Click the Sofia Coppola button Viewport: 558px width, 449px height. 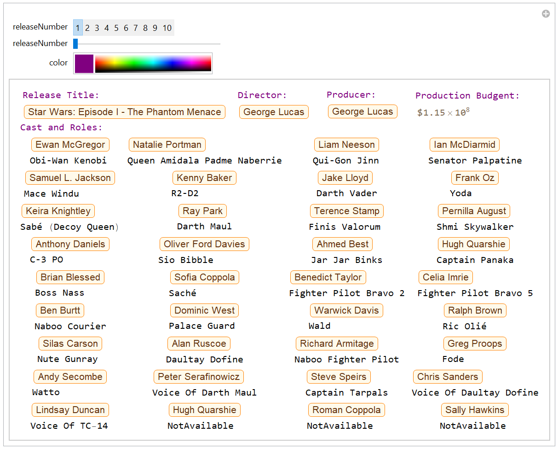pos(205,277)
